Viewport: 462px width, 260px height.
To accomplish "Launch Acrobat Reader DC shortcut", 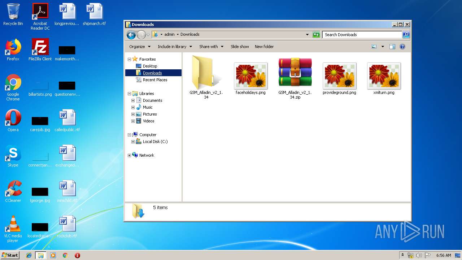I will point(40,17).
